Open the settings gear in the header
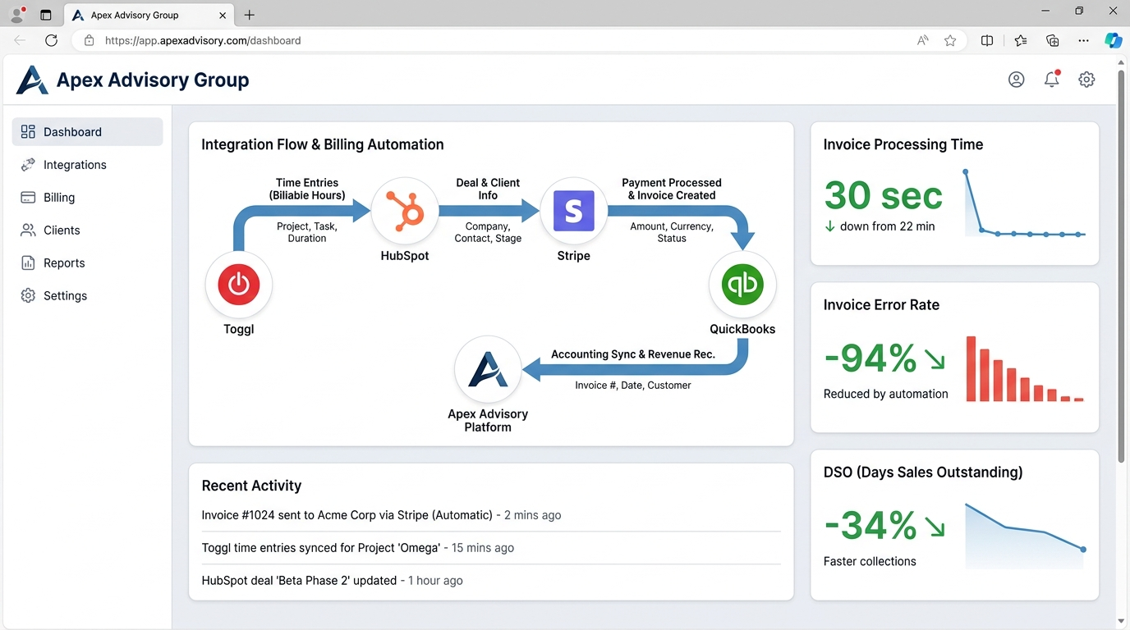 [x=1086, y=80]
